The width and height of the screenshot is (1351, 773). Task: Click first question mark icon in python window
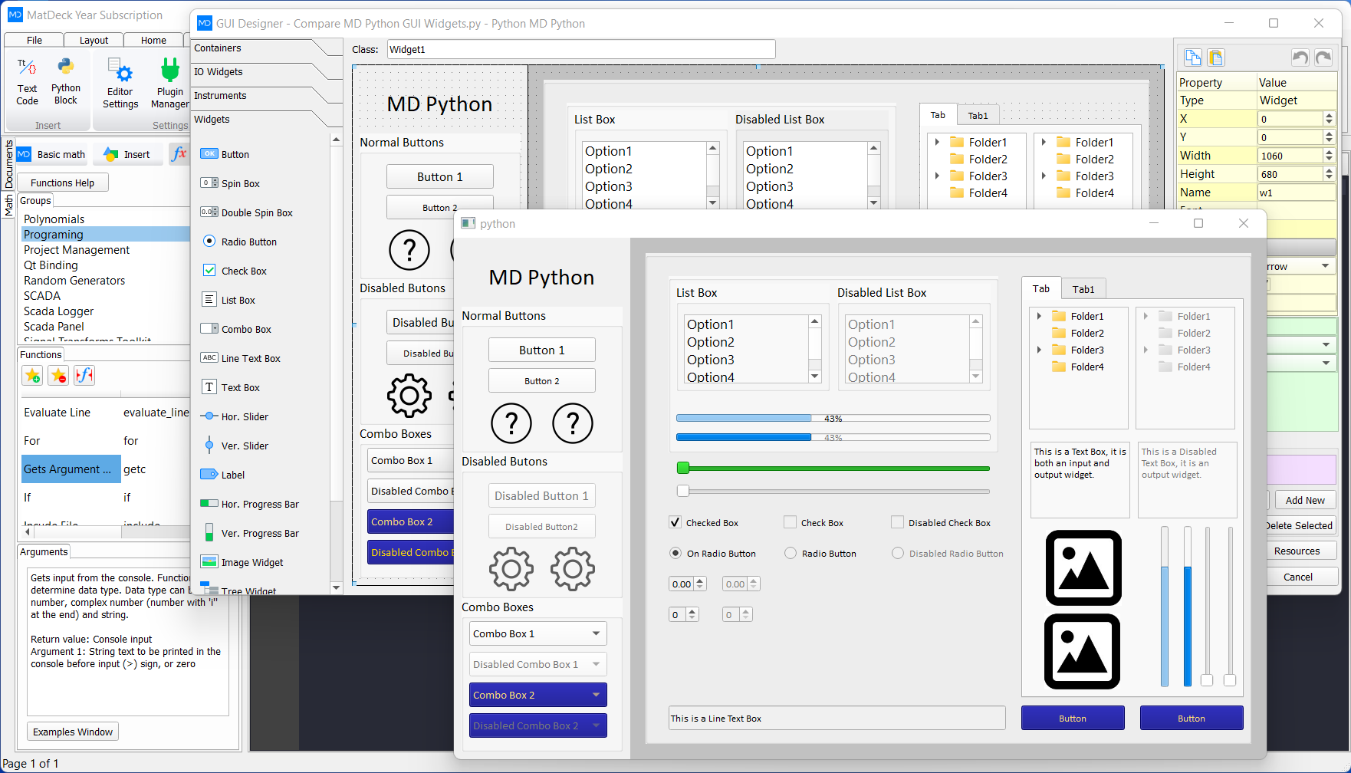point(511,423)
